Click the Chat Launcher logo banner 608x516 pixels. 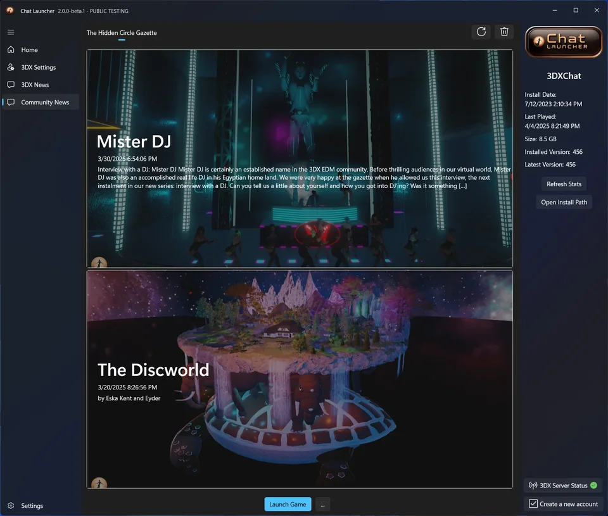564,42
